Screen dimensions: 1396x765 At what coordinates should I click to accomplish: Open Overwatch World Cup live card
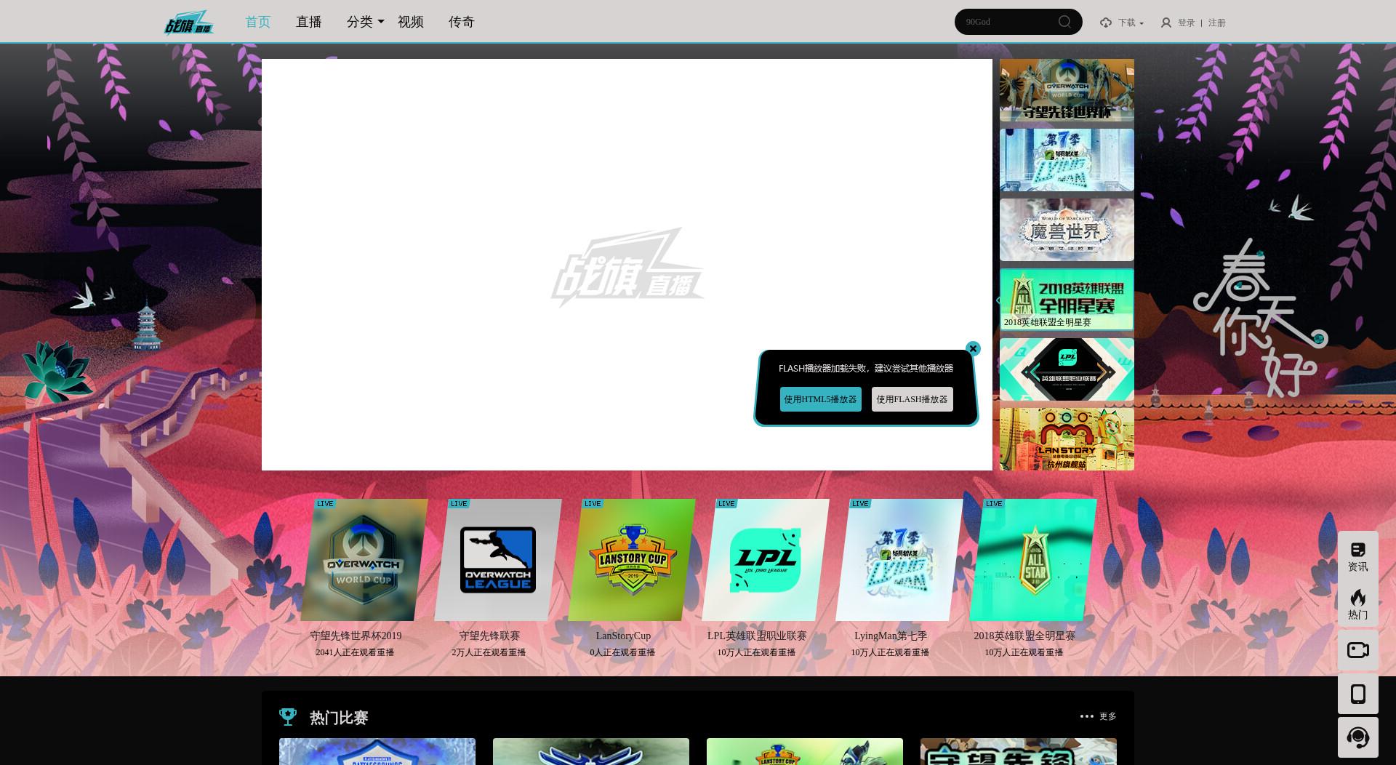tap(364, 560)
